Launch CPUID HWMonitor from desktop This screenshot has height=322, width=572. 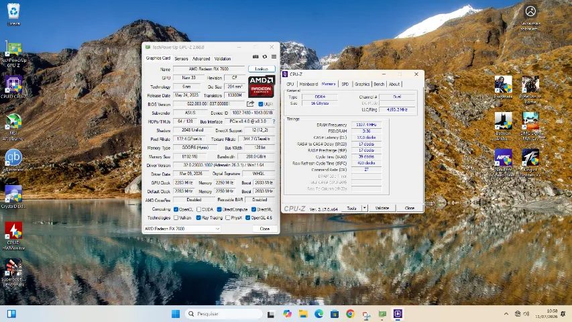point(13,236)
